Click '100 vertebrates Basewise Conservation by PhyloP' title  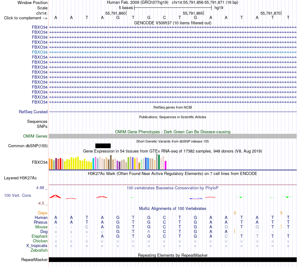173,188
